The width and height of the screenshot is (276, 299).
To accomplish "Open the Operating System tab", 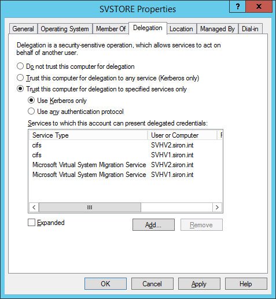I will click(65, 29).
